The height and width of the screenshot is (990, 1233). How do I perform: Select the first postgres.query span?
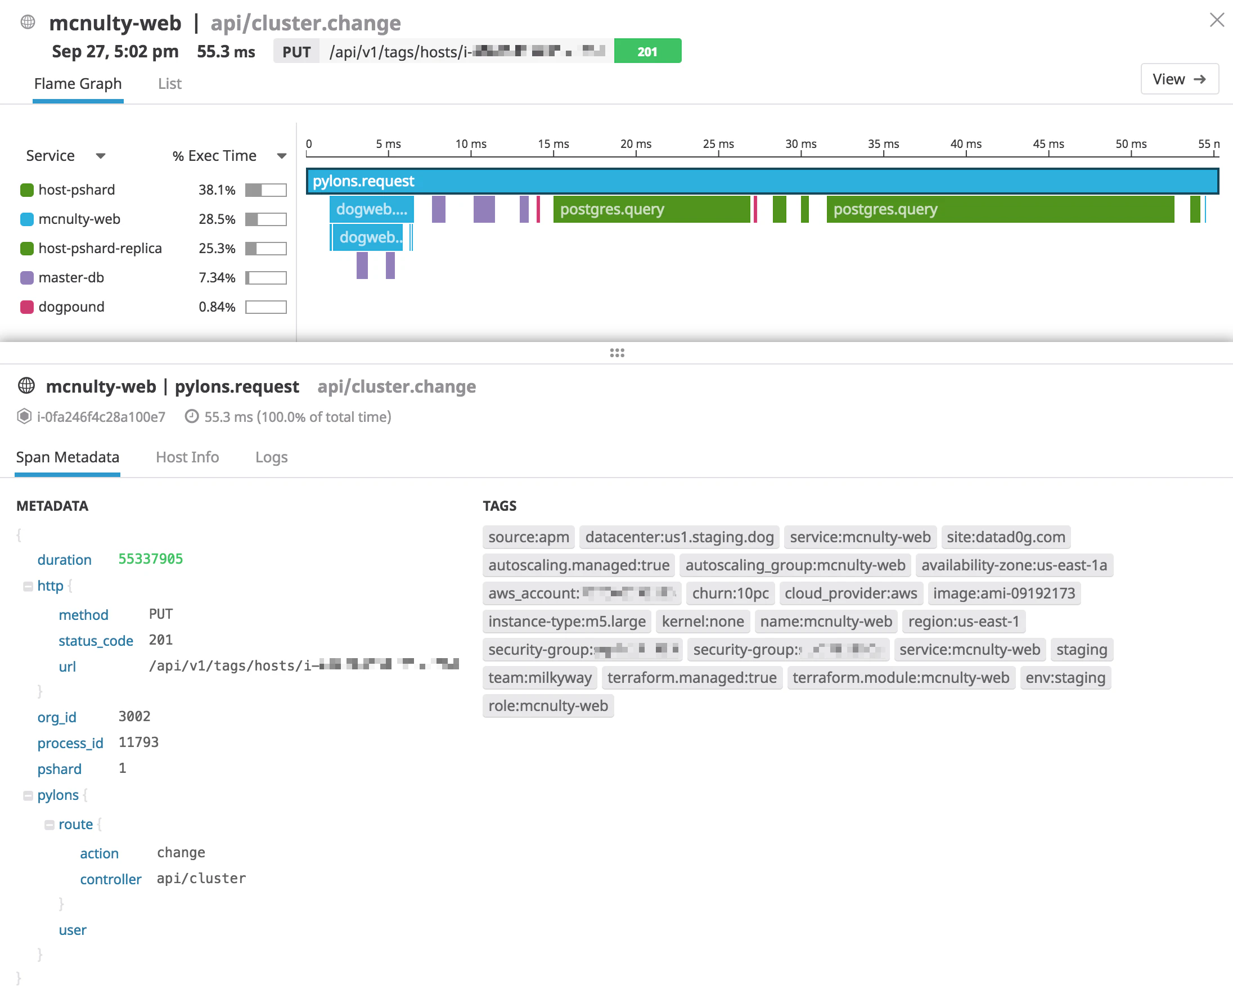[x=651, y=209]
